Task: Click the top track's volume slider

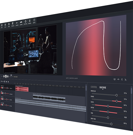Action: (x=6, y=88)
